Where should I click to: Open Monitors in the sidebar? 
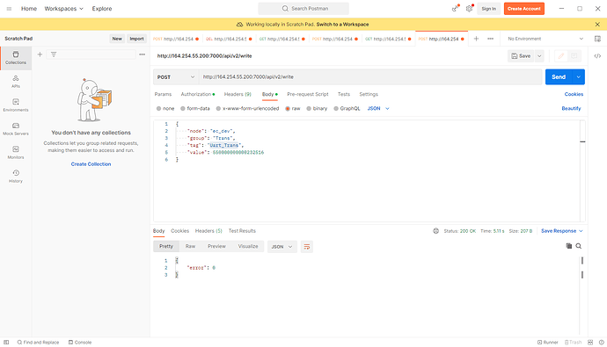[16, 153]
